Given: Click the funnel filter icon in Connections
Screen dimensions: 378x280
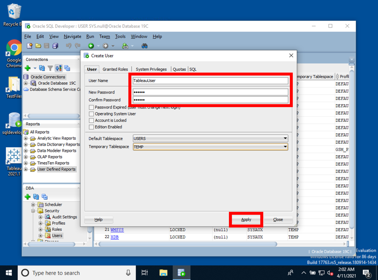Looking at the screenshot, I should [50, 68].
